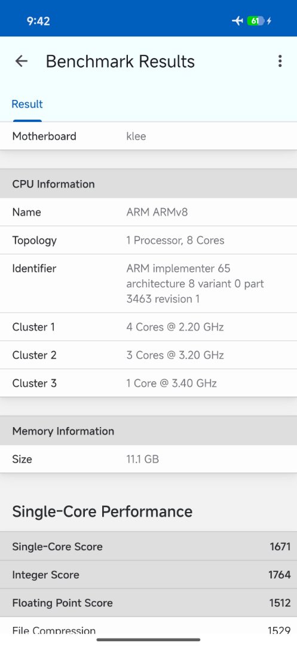Tap the CPU Information section header
The width and height of the screenshot is (297, 646).
coord(148,184)
